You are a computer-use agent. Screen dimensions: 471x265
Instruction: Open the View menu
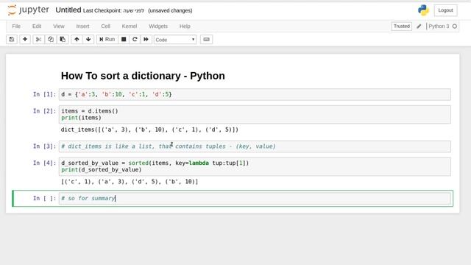point(59,26)
